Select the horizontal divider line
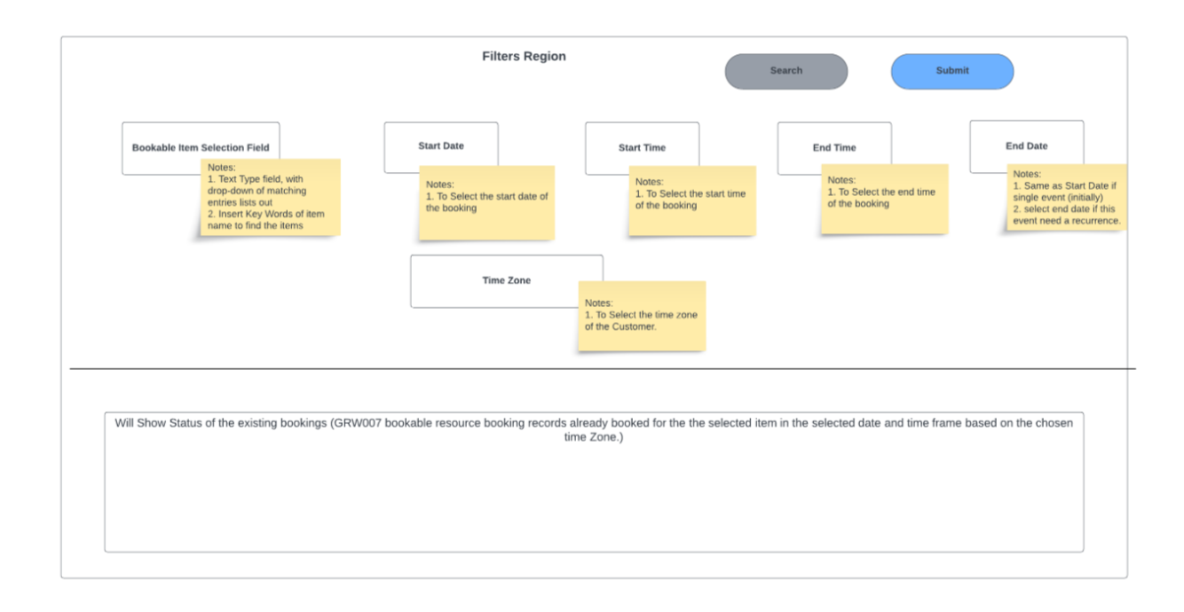The width and height of the screenshot is (1184, 612). click(x=355, y=368)
